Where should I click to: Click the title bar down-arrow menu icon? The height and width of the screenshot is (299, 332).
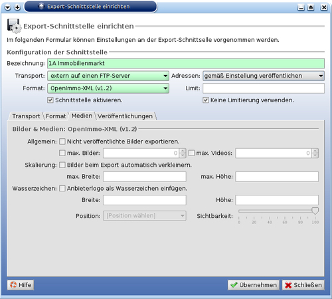tap(8, 7)
